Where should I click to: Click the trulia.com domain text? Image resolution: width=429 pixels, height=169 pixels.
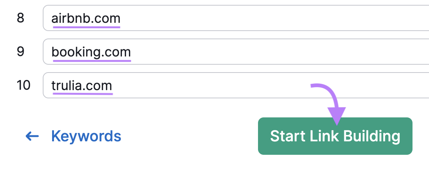tap(82, 86)
